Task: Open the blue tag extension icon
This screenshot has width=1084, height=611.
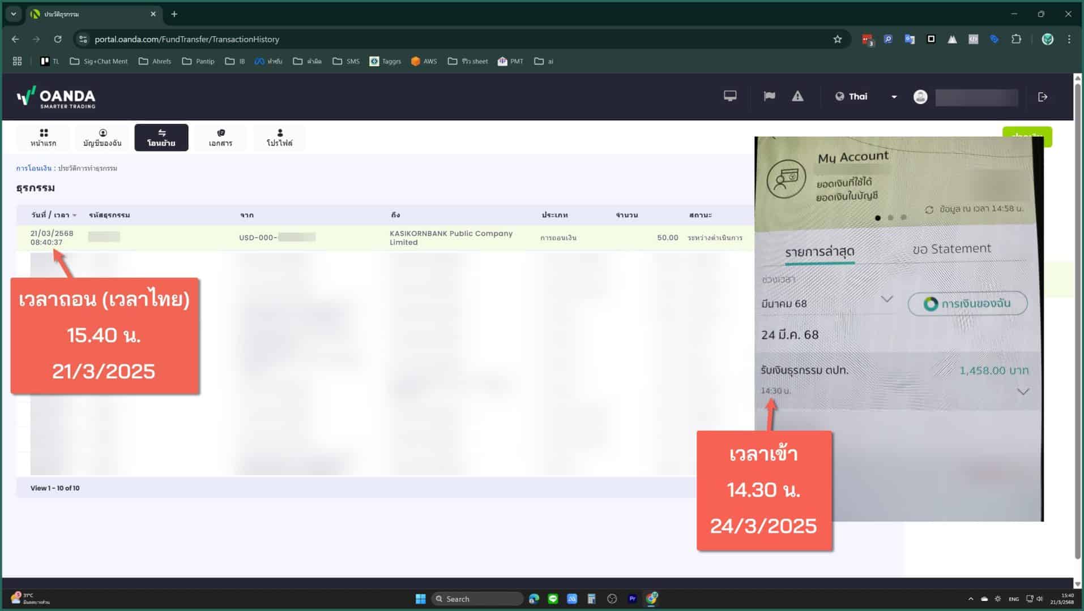Action: (995, 39)
